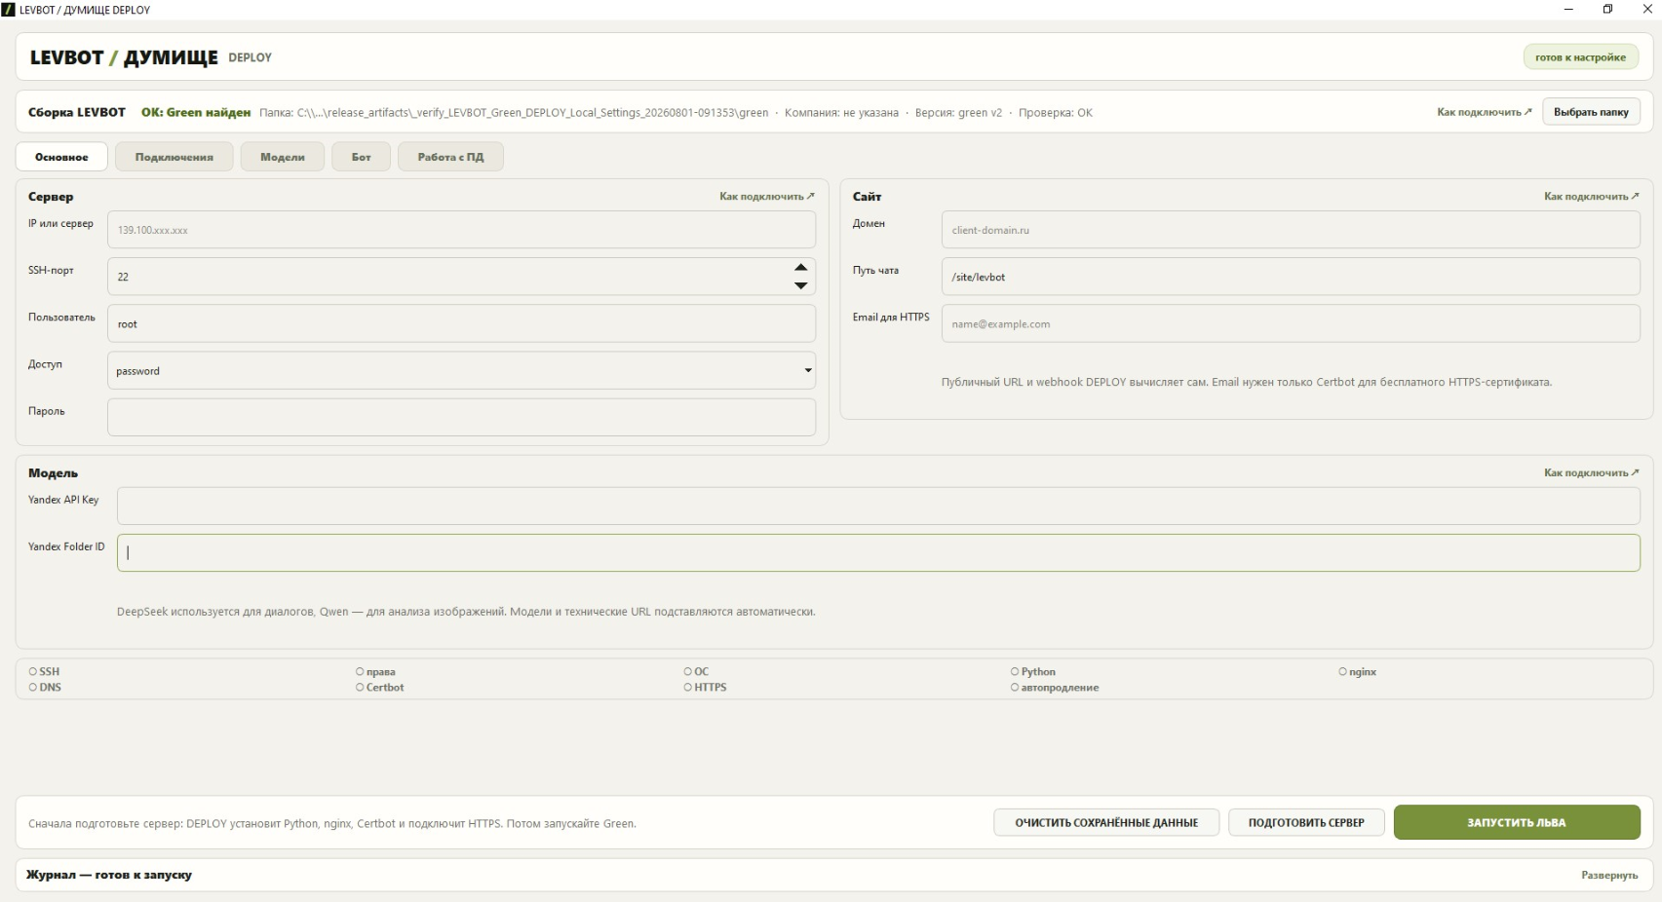Click the LEVBOT app icon in title bar
Screen dimensions: 1662x902
point(9,10)
